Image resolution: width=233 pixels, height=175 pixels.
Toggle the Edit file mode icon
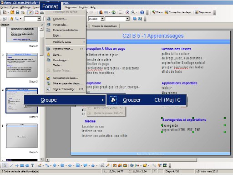pyautogui.click(x=30, y=12)
